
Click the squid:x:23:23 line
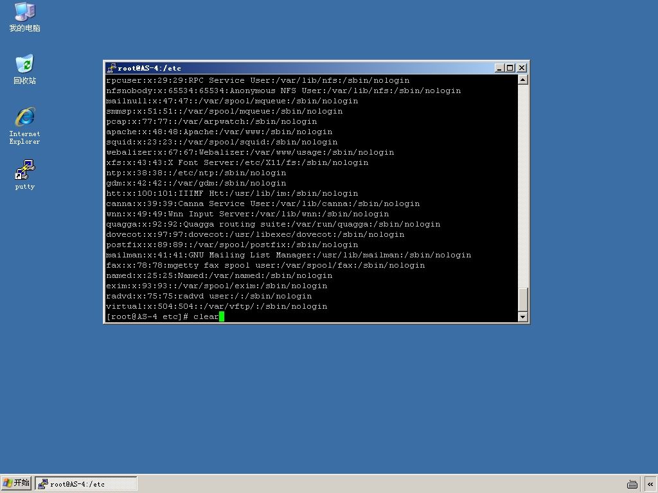click(x=222, y=142)
